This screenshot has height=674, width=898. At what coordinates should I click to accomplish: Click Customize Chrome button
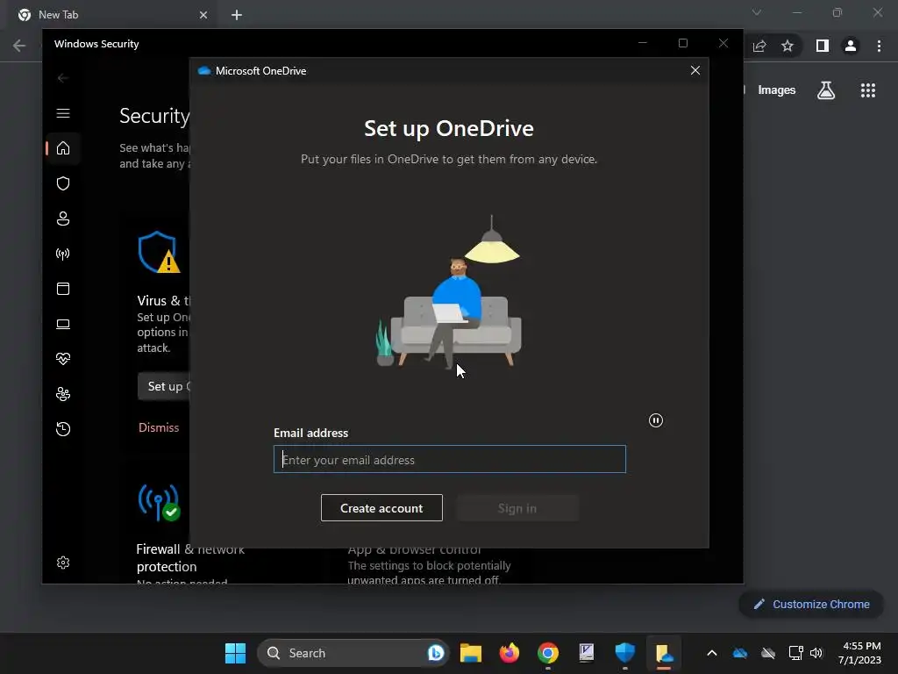point(811,604)
